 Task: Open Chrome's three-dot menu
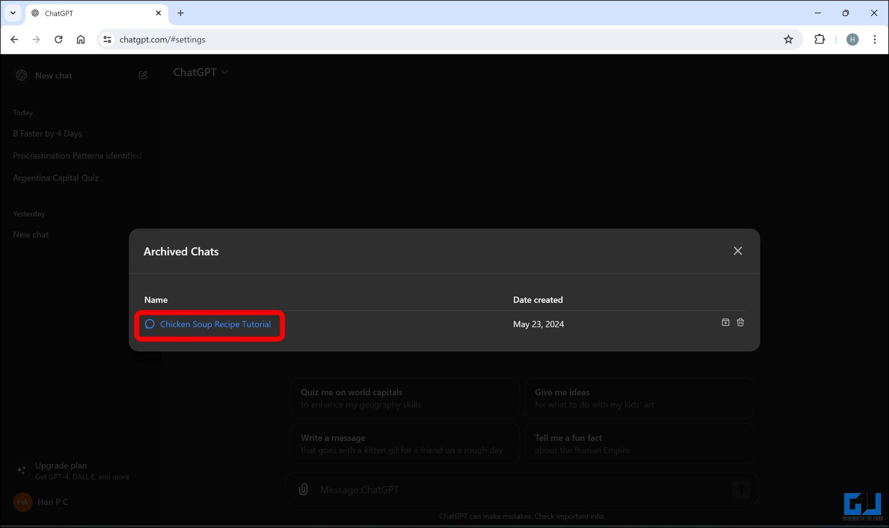[875, 39]
